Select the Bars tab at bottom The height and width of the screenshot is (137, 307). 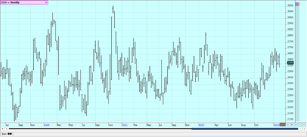pyautogui.click(x=5, y=134)
